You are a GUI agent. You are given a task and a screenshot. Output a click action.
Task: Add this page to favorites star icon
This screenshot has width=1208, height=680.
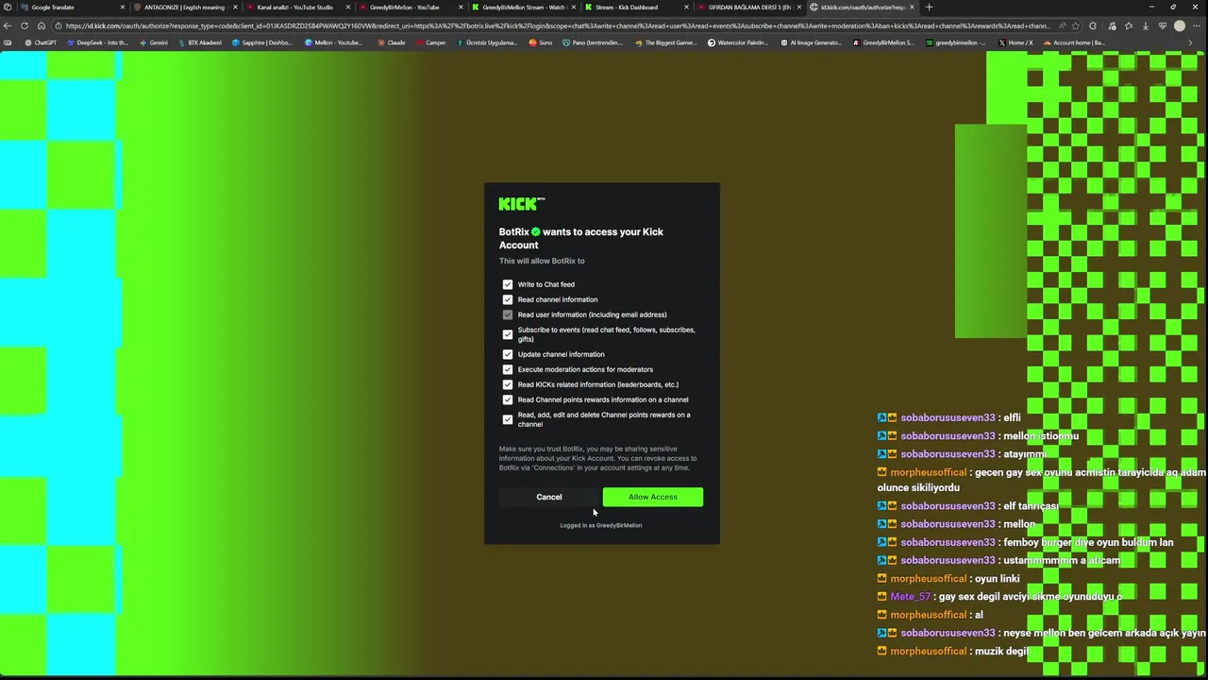click(x=1075, y=25)
